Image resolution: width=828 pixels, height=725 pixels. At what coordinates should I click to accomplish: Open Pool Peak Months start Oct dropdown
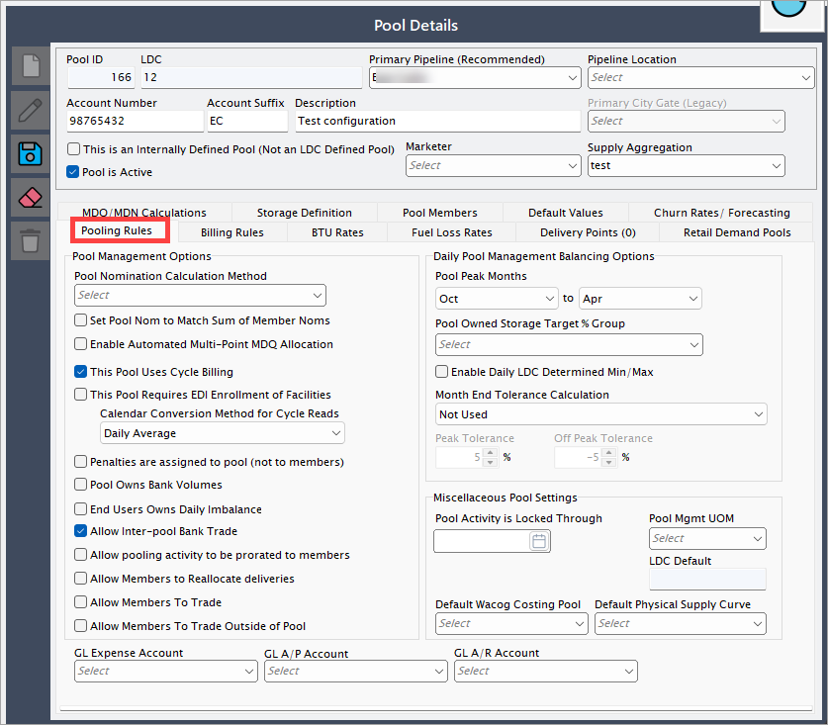tap(497, 299)
